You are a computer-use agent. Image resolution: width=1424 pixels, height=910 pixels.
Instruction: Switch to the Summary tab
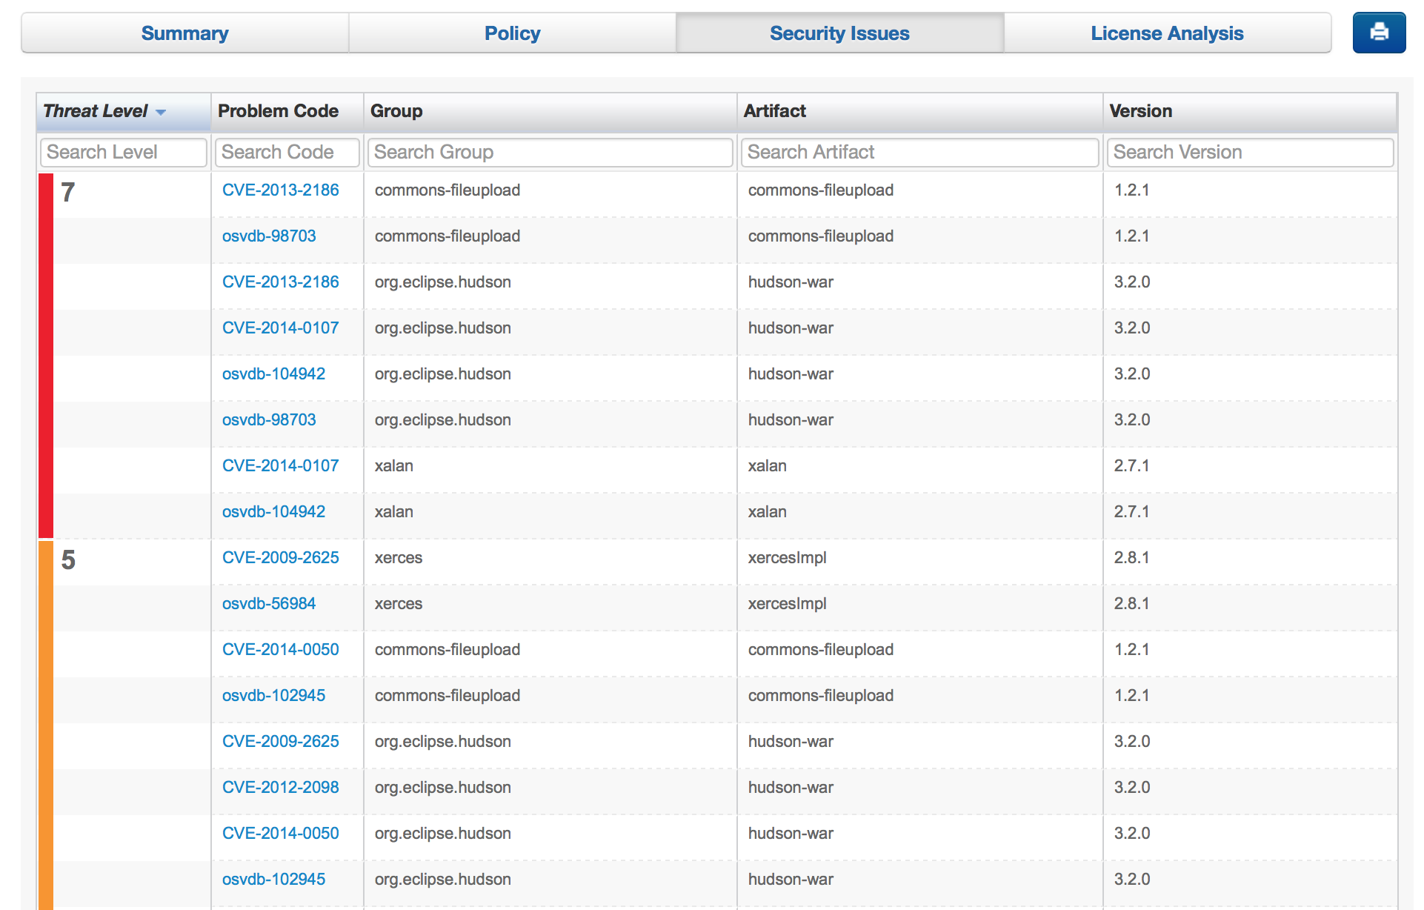click(x=184, y=33)
